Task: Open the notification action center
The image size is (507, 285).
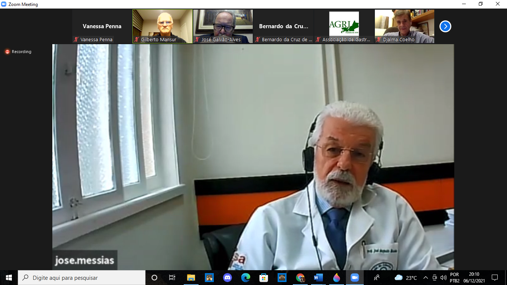Action: (x=494, y=278)
